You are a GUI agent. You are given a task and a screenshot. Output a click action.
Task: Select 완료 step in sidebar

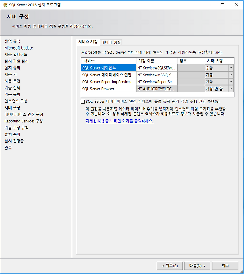[x=8, y=148]
